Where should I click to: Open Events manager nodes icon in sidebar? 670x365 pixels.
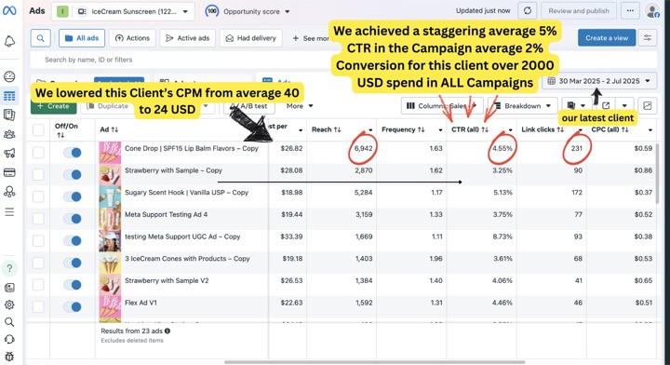click(x=9, y=192)
